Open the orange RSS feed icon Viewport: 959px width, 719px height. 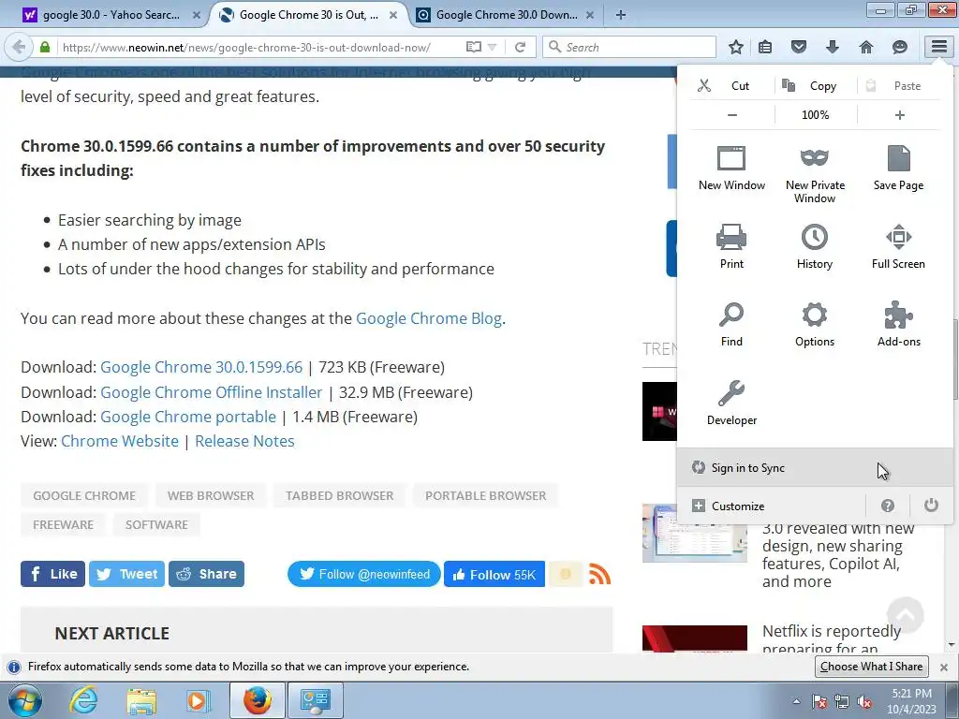(599, 574)
